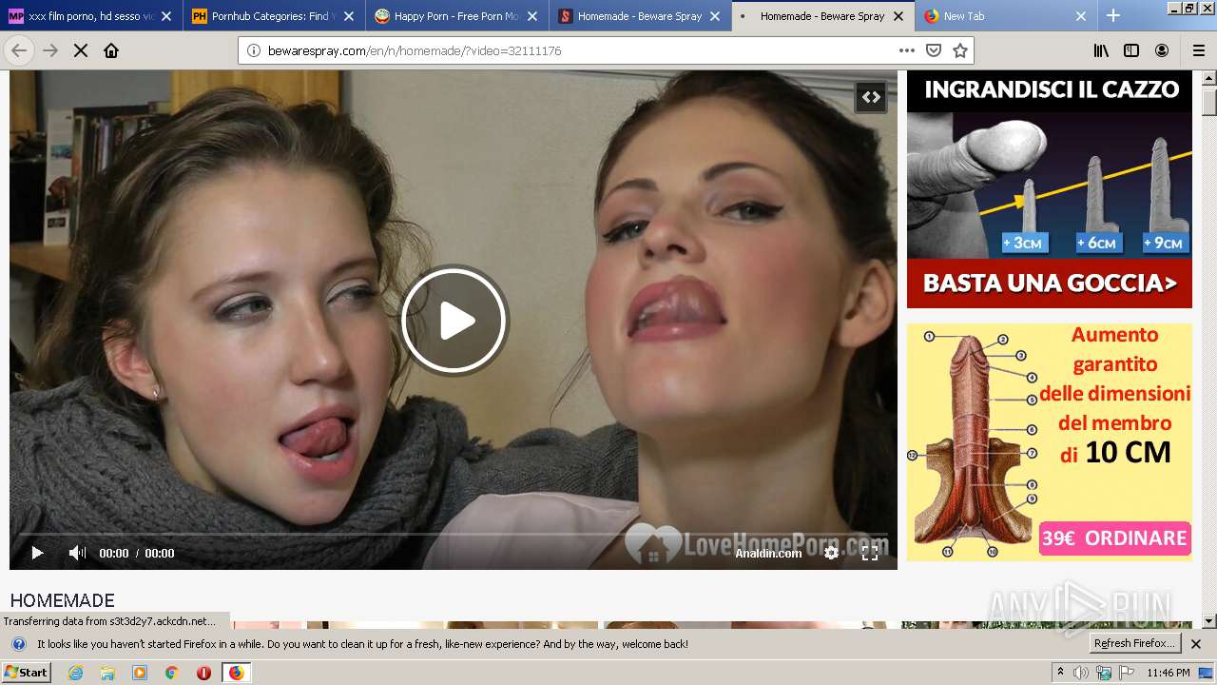Open Windows Explorer from the taskbar
Viewport: 1217px width, 685px height.
(107, 673)
